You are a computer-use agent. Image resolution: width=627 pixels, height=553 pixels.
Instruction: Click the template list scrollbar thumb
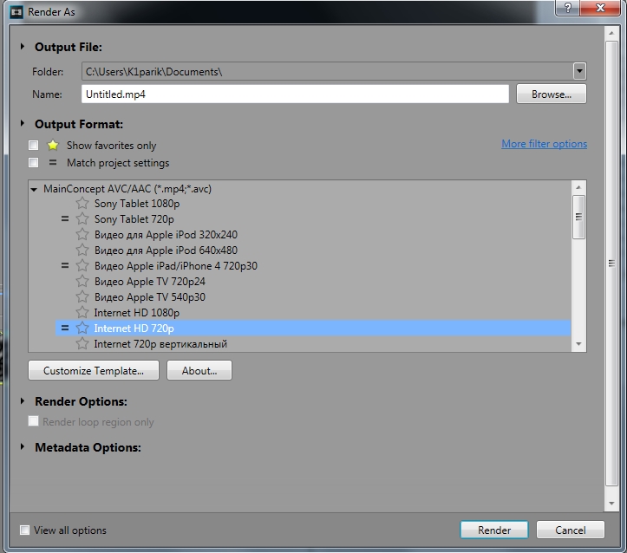(x=578, y=217)
